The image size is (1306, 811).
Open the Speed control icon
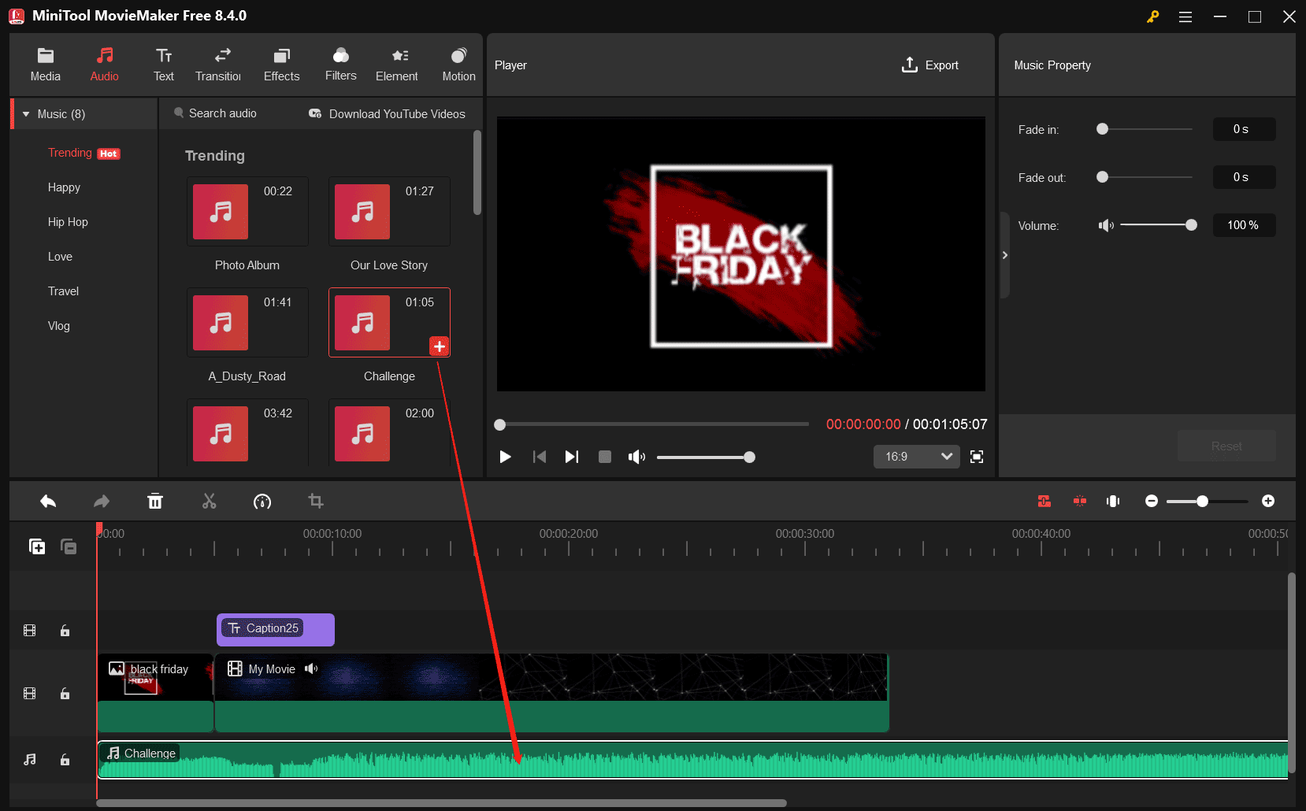(262, 501)
